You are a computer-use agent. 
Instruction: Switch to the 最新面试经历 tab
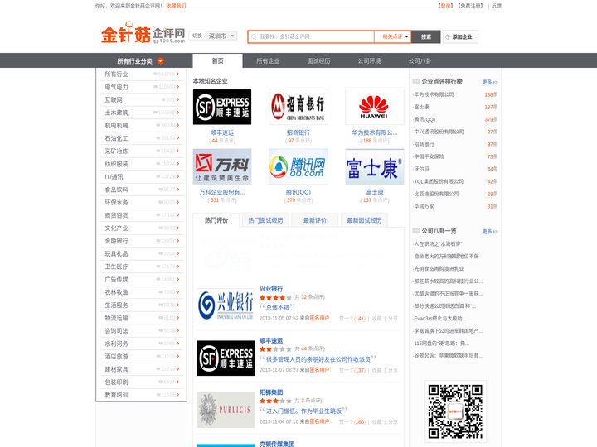click(x=364, y=220)
